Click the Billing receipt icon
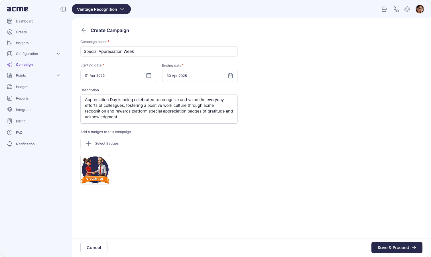 (x=10, y=121)
